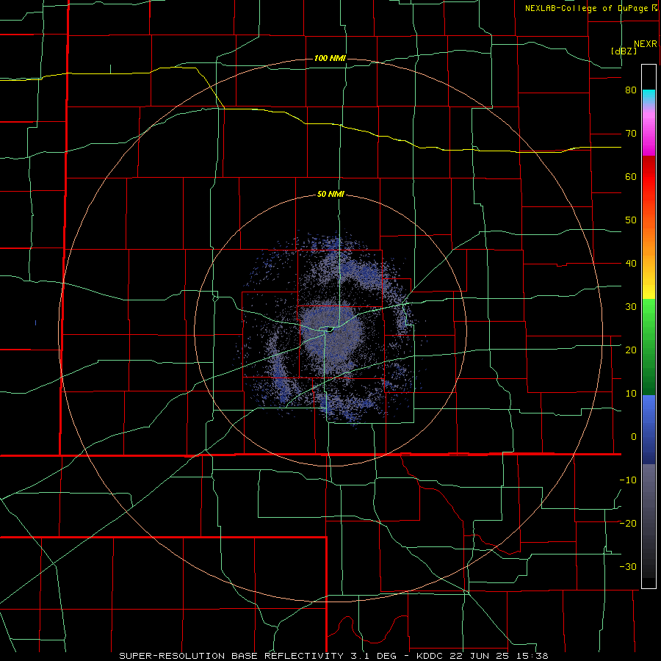Click the 20 dBZ scale value
This screenshot has width=661, height=661.
pos(631,350)
